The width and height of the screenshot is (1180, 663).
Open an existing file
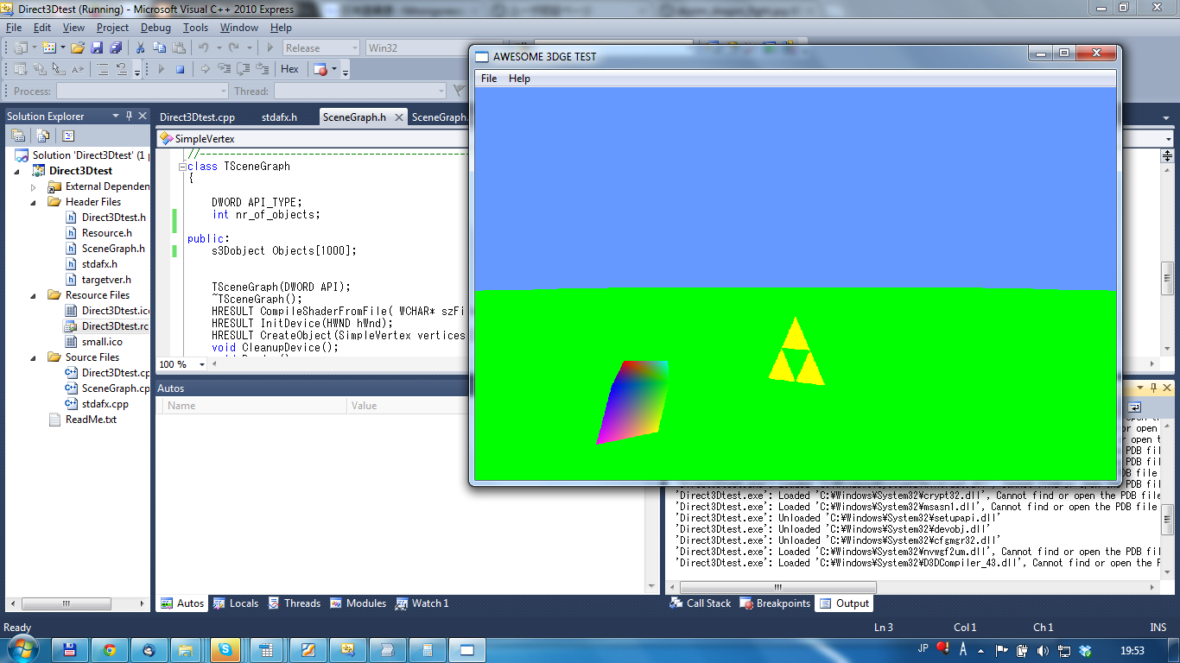click(x=77, y=47)
